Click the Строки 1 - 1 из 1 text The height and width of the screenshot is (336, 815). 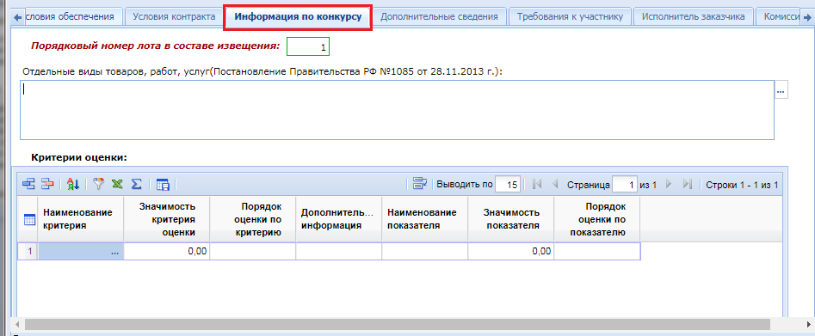click(x=742, y=185)
